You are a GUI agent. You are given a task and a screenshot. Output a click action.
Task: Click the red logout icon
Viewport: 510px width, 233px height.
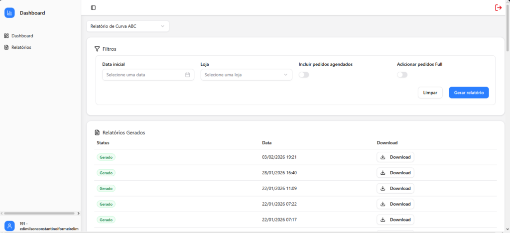pyautogui.click(x=498, y=7)
